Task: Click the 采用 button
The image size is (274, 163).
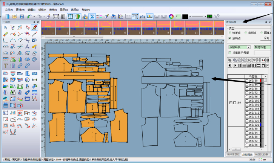Action: point(266,38)
